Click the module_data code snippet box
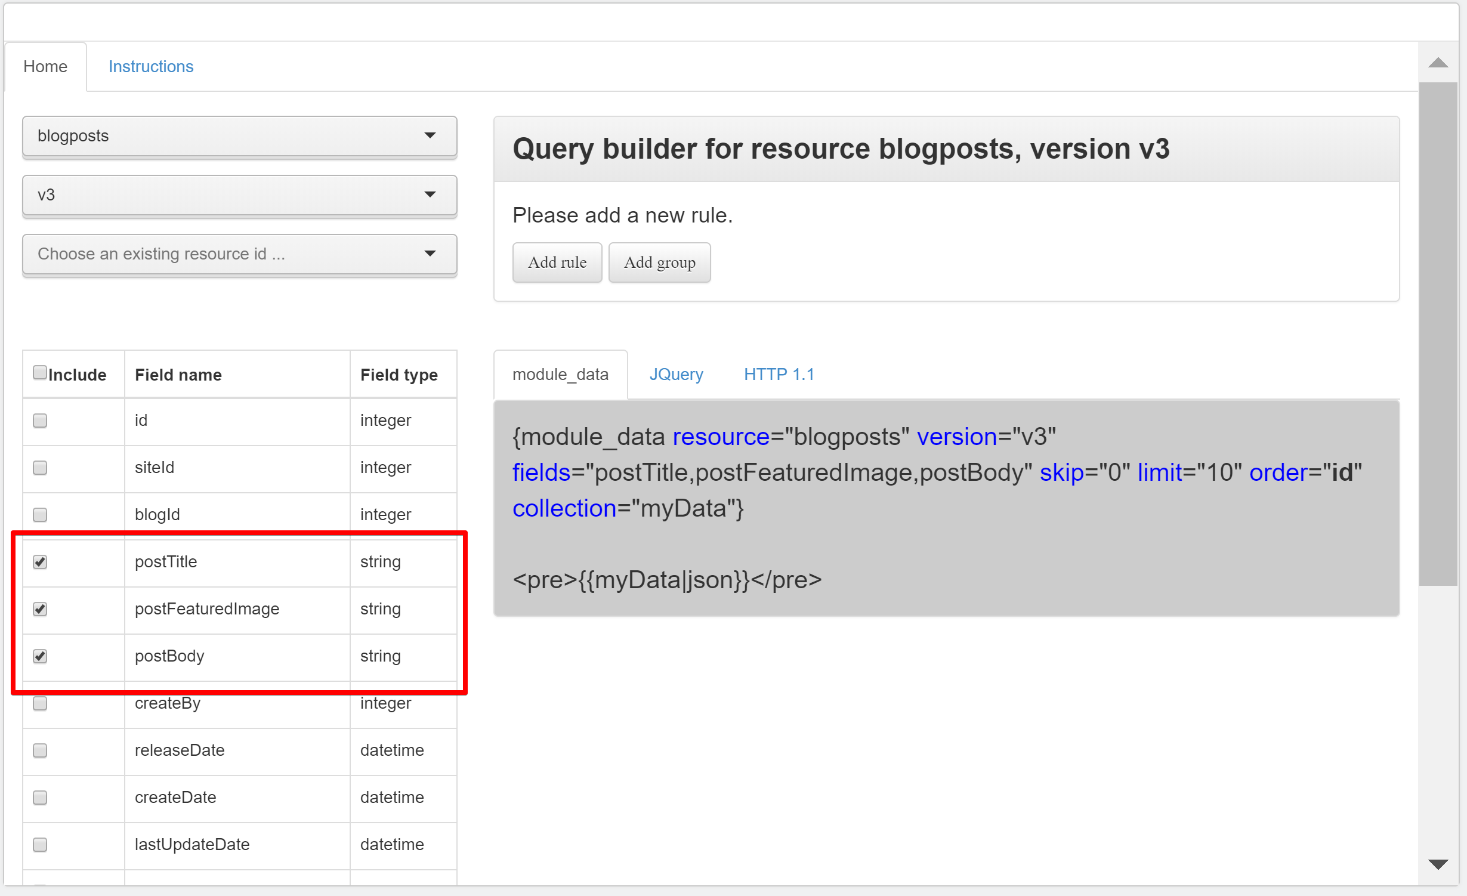Image resolution: width=1467 pixels, height=896 pixels. [946, 508]
